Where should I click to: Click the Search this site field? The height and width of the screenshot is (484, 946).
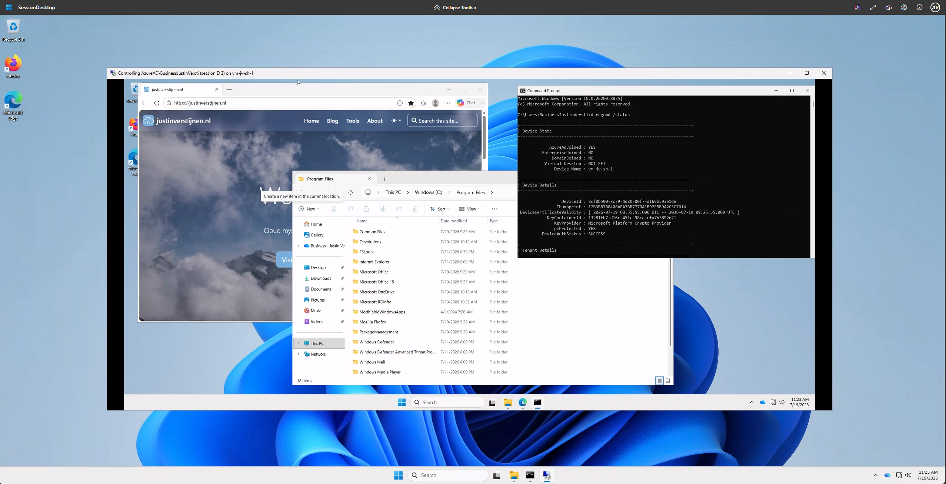[x=442, y=121]
